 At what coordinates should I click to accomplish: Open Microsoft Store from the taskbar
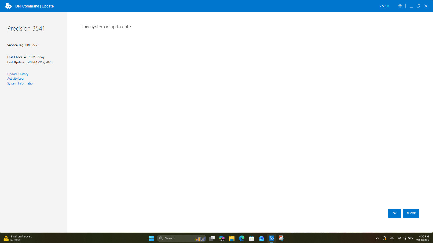252,238
